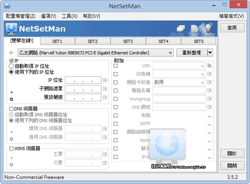Image resolution: width=250 pixels, height=184 pixels.
Task: Click the 子網路遮罩 input field
Action: [83, 89]
